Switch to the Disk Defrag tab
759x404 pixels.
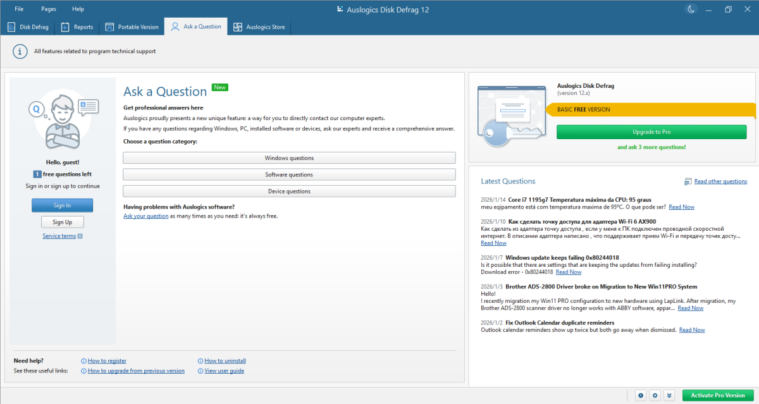pyautogui.click(x=27, y=27)
